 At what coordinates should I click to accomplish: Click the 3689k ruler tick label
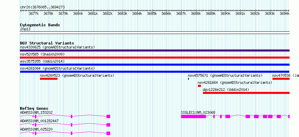(x=211, y=14)
